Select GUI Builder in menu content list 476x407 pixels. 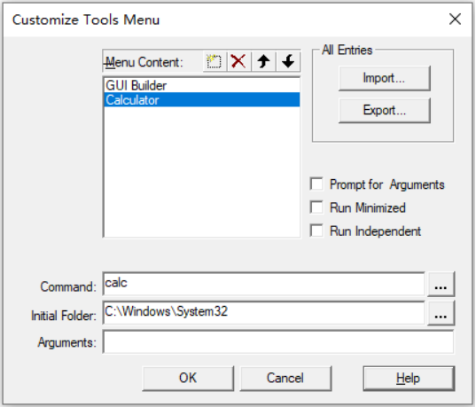[x=201, y=85]
